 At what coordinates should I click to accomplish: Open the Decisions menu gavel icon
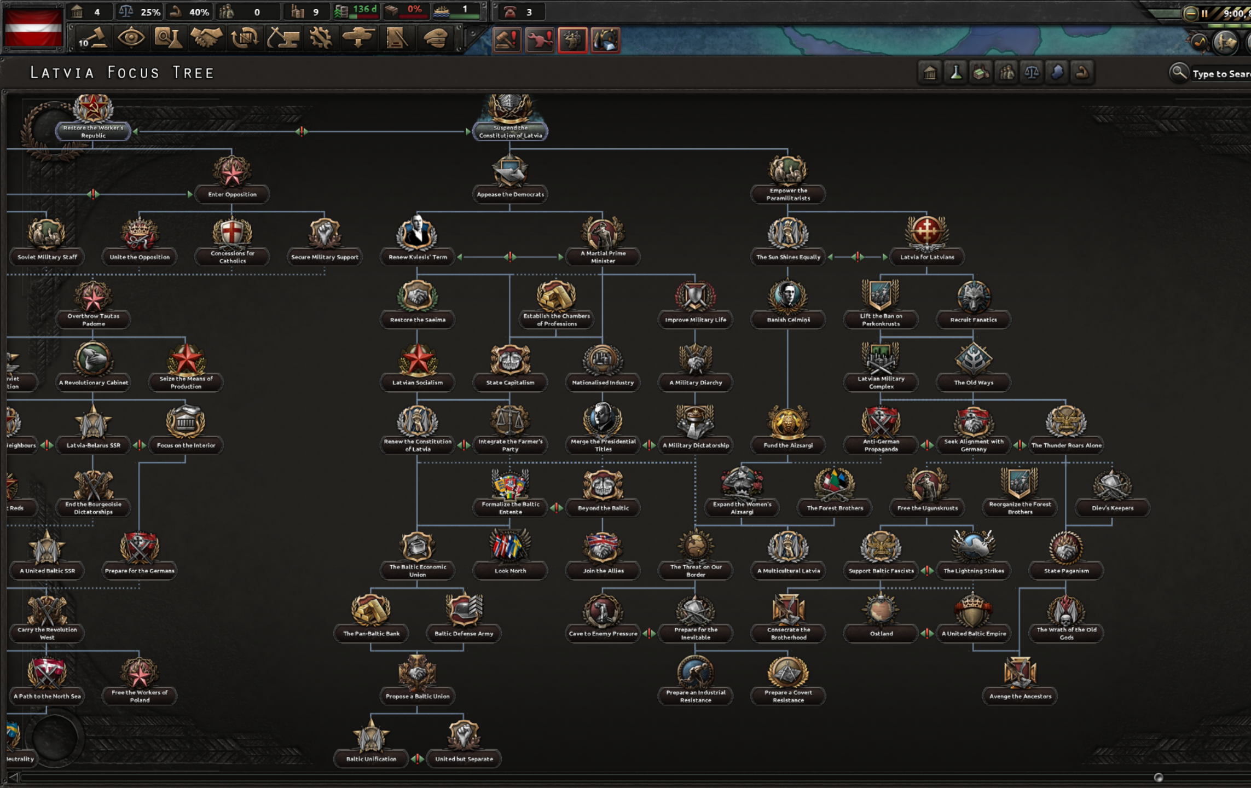(x=93, y=39)
